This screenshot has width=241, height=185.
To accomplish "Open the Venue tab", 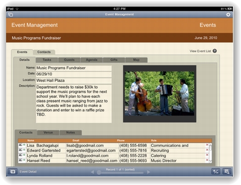I will [48, 133].
